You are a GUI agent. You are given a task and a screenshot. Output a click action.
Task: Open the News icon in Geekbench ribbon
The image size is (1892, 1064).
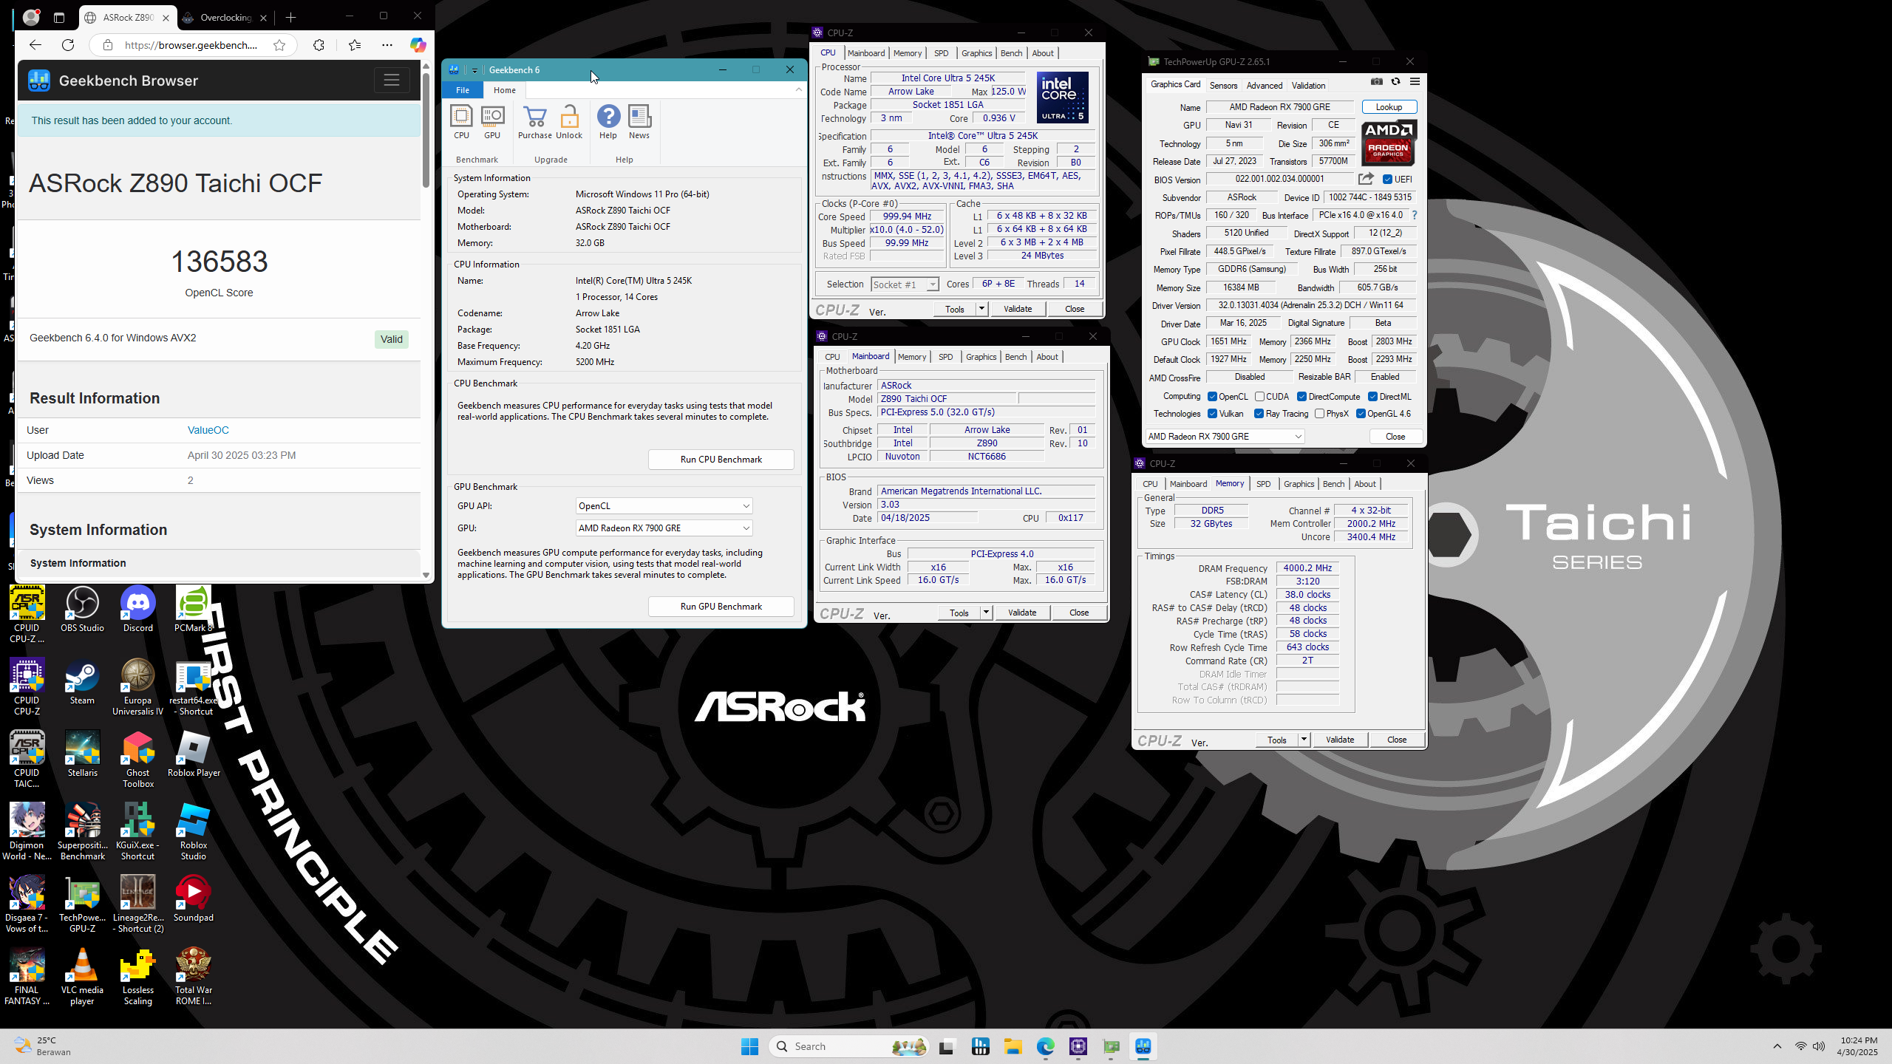(x=639, y=122)
